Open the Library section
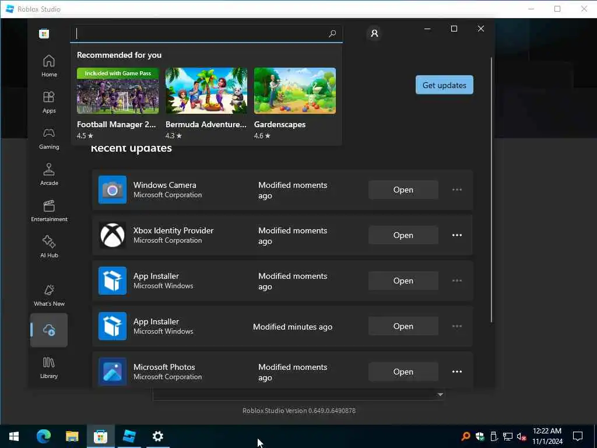Viewport: 597px width, 448px height. 49,367
